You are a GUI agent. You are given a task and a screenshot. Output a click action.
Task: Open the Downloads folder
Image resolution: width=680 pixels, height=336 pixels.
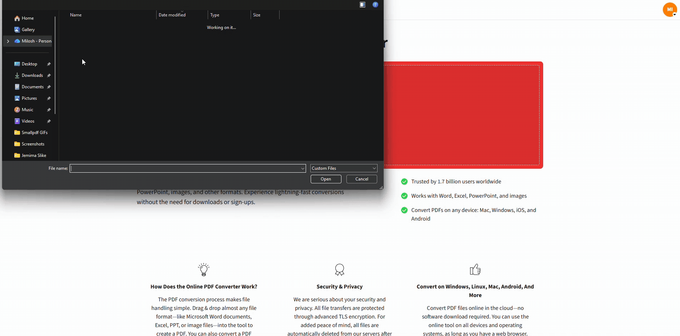coord(32,75)
